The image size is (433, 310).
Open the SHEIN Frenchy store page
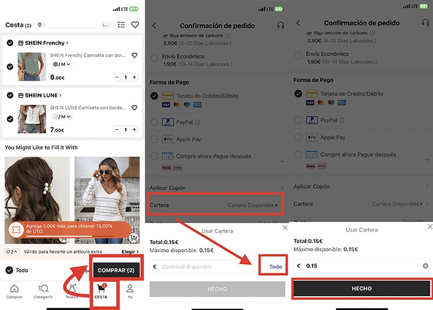tap(43, 43)
